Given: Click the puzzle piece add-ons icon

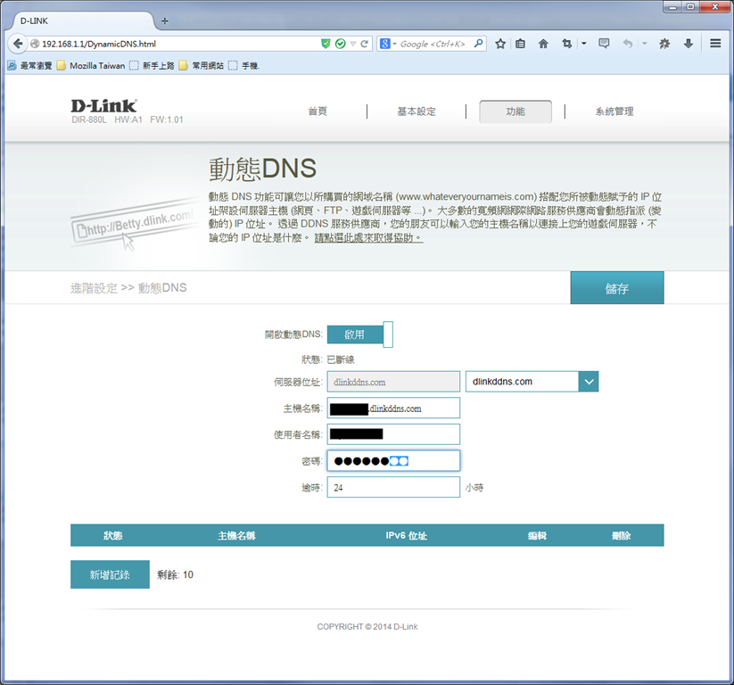Looking at the screenshot, I should [664, 44].
